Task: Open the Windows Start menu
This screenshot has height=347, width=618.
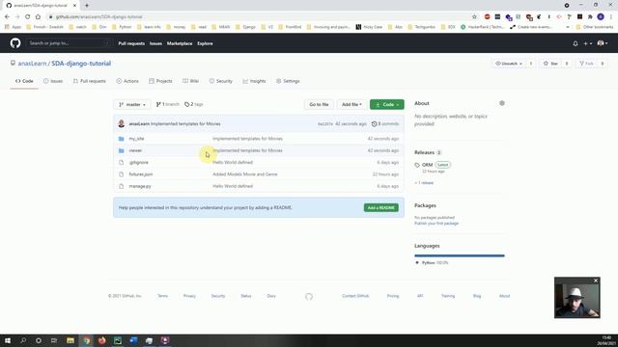Action: 8,340
